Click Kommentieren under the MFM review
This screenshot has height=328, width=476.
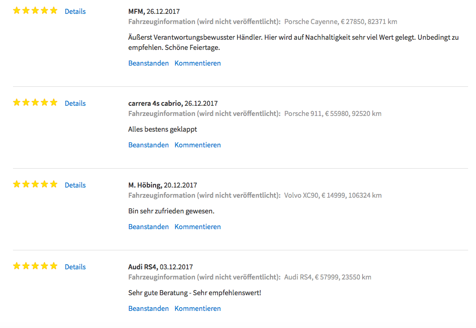pos(198,63)
